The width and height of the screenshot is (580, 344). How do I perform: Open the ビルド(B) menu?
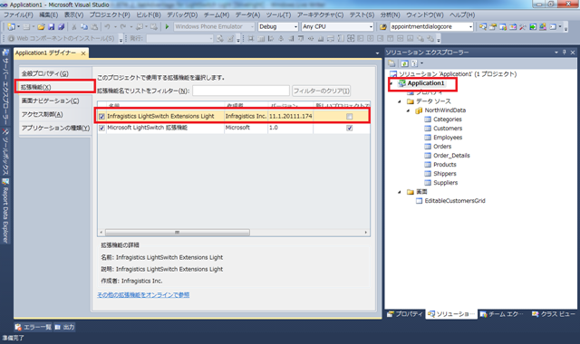tap(149, 14)
